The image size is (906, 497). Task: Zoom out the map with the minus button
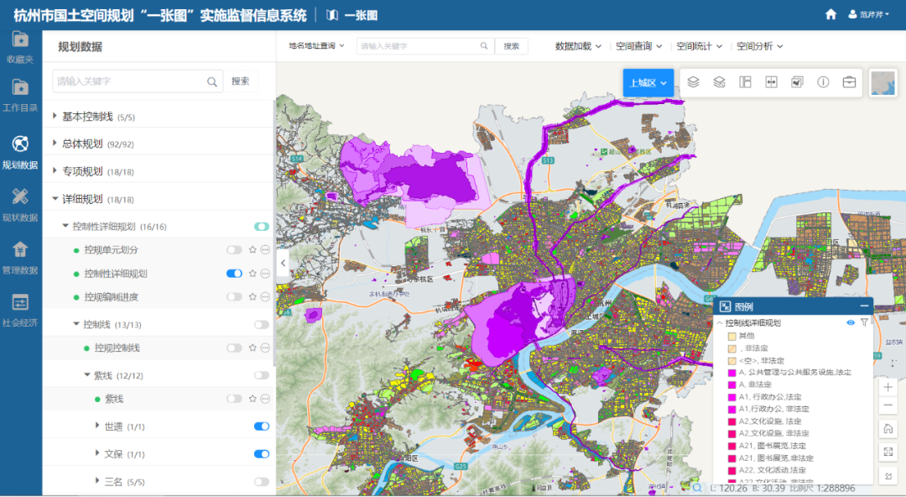[x=888, y=405]
